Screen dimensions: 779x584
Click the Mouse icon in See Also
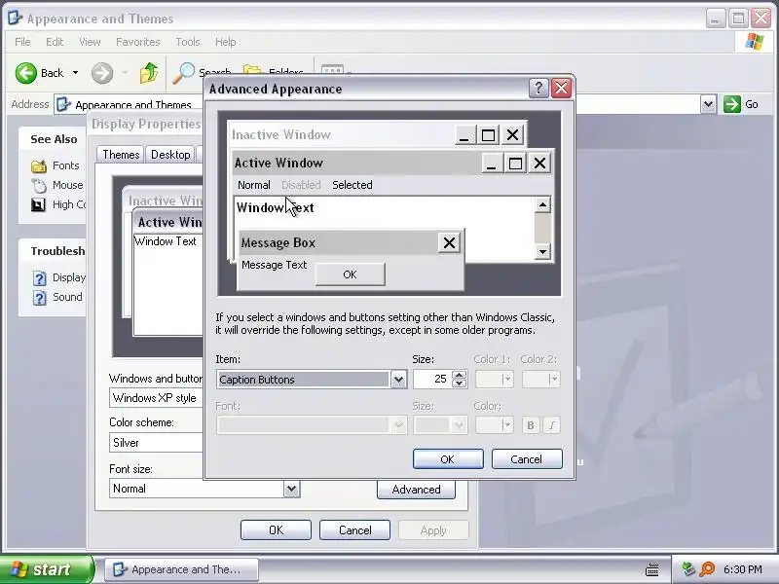coord(39,185)
